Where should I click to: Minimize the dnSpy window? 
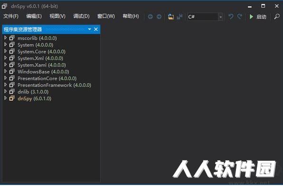(x=250, y=6)
